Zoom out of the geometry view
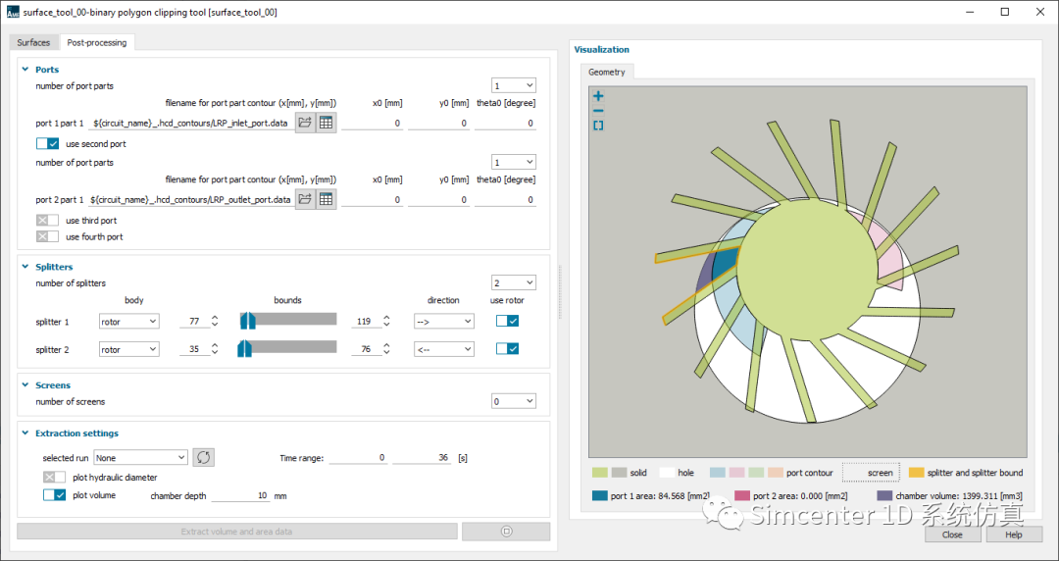1059x561 pixels. click(598, 111)
